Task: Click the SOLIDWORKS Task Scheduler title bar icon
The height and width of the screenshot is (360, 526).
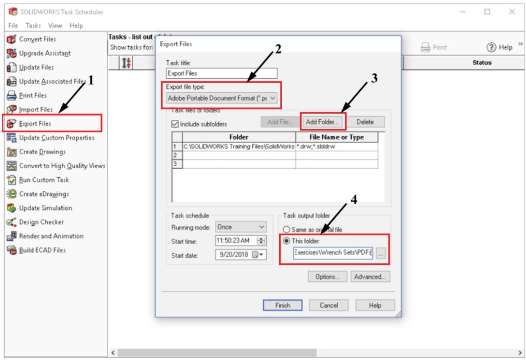Action: 13,12
